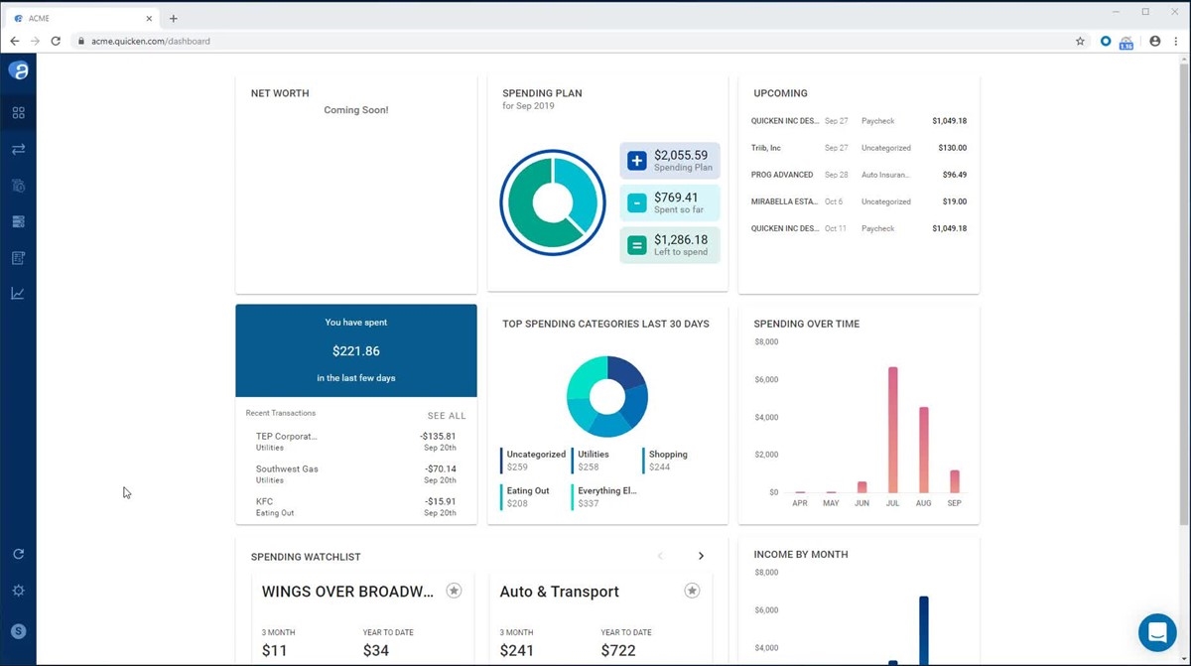
Task: Toggle star on Wings Over Broadway watchlist card
Action: [x=454, y=592]
